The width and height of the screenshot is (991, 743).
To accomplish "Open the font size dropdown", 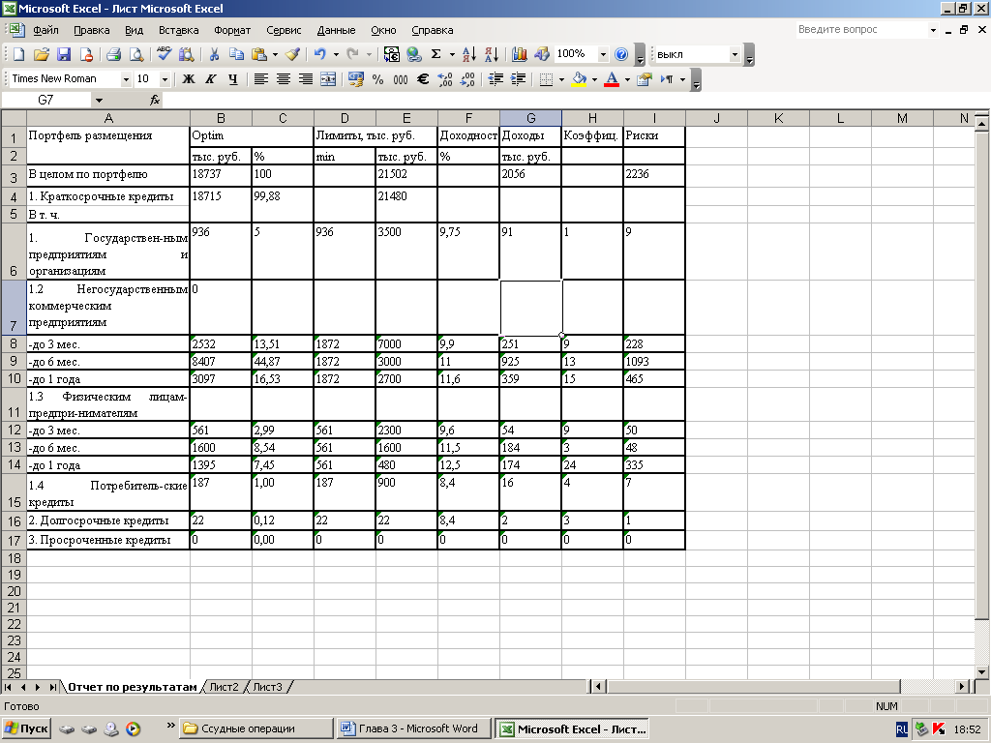I will (165, 79).
